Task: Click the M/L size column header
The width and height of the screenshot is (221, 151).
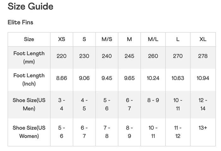Action: coord(153,39)
